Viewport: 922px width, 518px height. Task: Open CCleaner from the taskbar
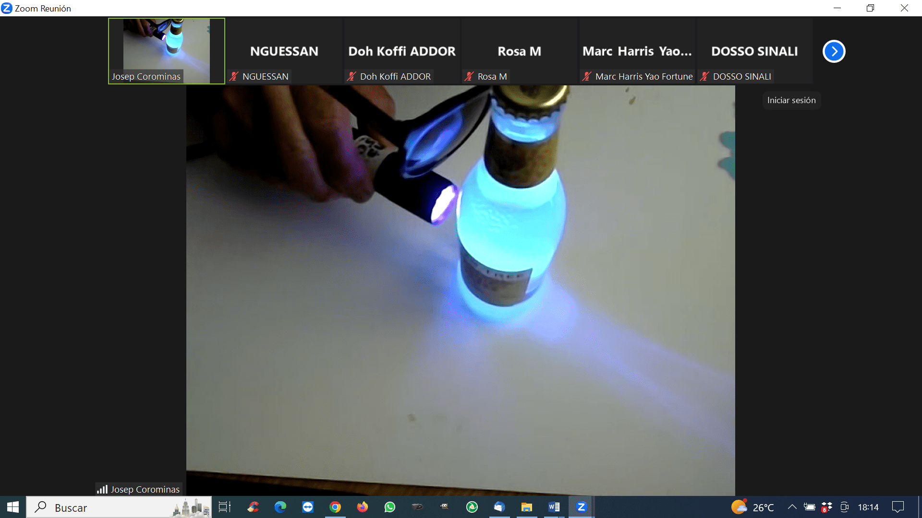click(253, 507)
